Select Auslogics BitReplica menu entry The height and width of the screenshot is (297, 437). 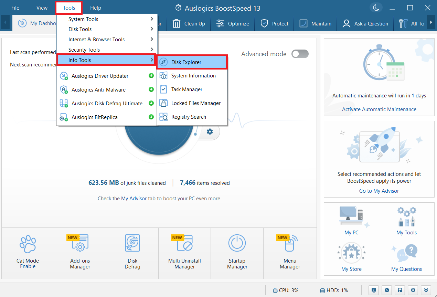pos(107,117)
